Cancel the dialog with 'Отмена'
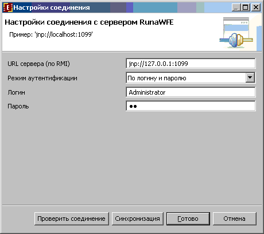Image resolution: width=264 pixels, height=234 pixels. coord(235,219)
